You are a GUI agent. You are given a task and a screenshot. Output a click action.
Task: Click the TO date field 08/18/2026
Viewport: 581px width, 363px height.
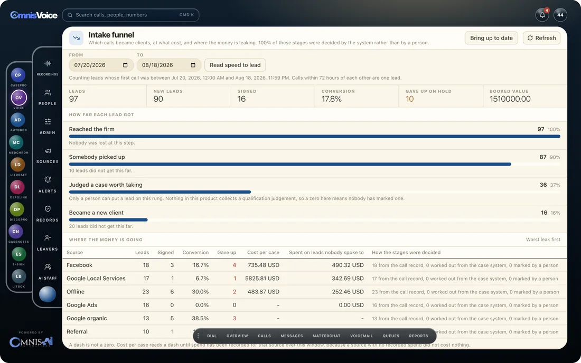[x=168, y=65]
